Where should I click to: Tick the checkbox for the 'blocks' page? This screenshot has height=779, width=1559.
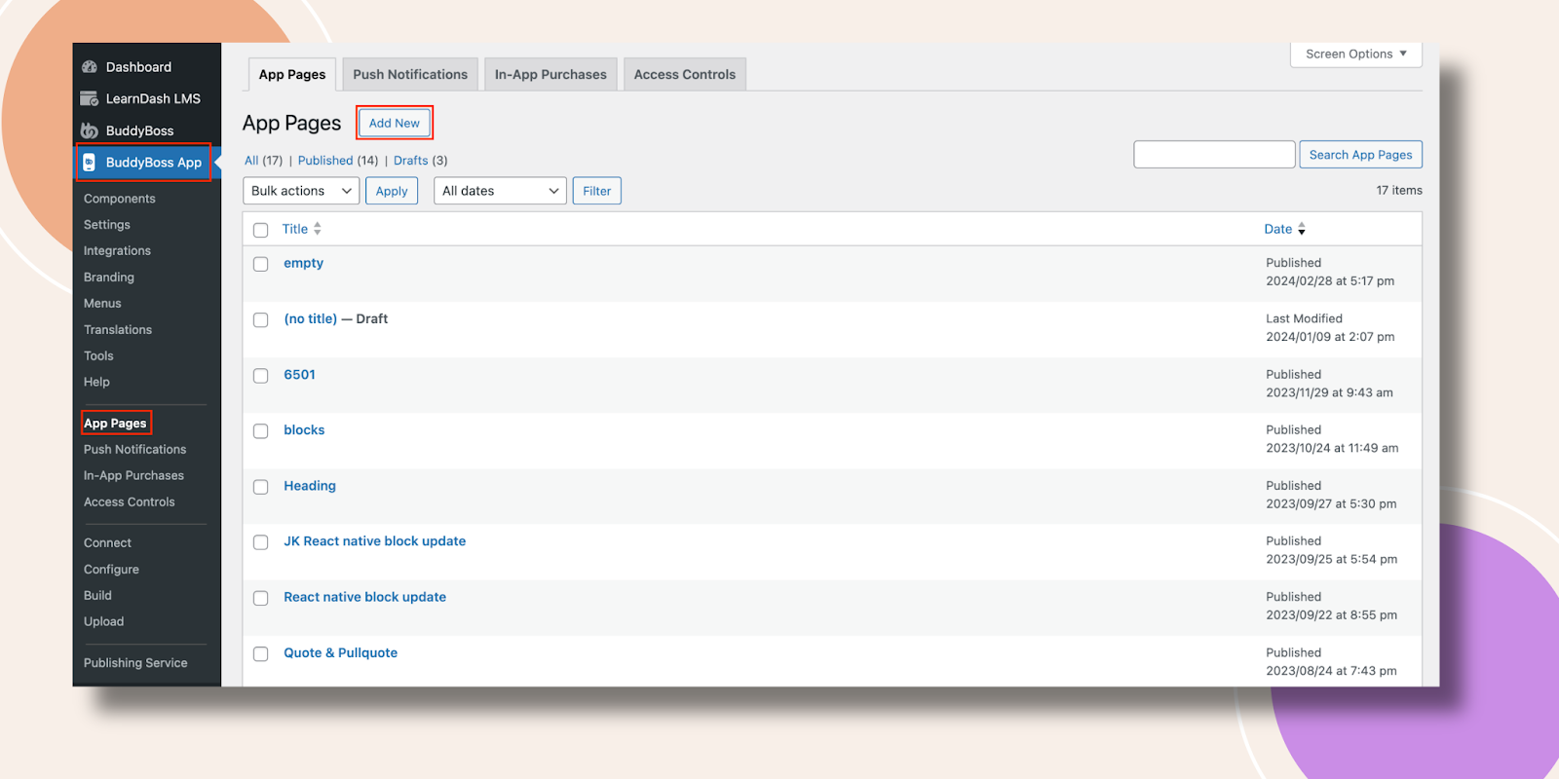[260, 430]
